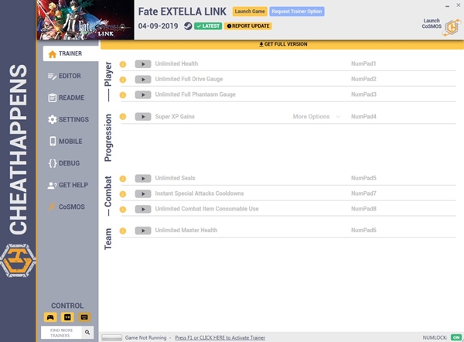Open the Trainer tab
The width and height of the screenshot is (464, 342).
(x=70, y=54)
